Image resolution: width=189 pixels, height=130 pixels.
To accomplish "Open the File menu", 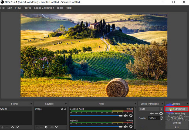I will pyautogui.click(x=2, y=8).
